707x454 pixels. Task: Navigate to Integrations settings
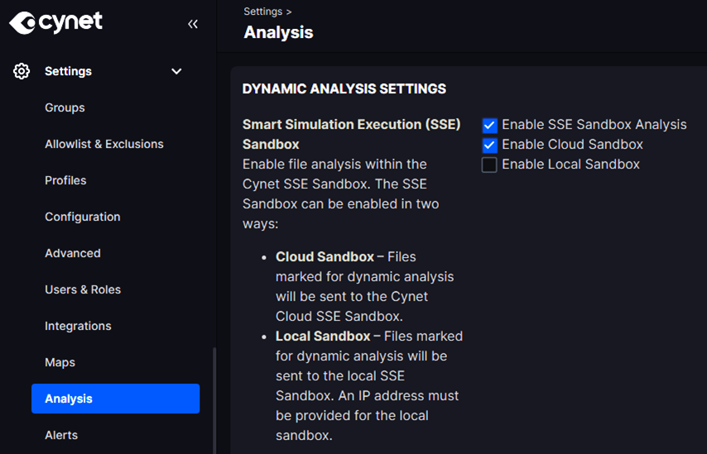(x=78, y=326)
